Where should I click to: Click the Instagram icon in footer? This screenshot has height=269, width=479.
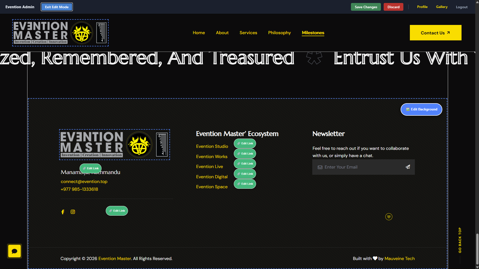[x=73, y=212]
